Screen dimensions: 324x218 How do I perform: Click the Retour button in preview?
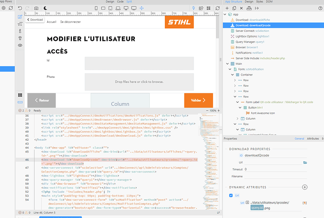[42, 100]
